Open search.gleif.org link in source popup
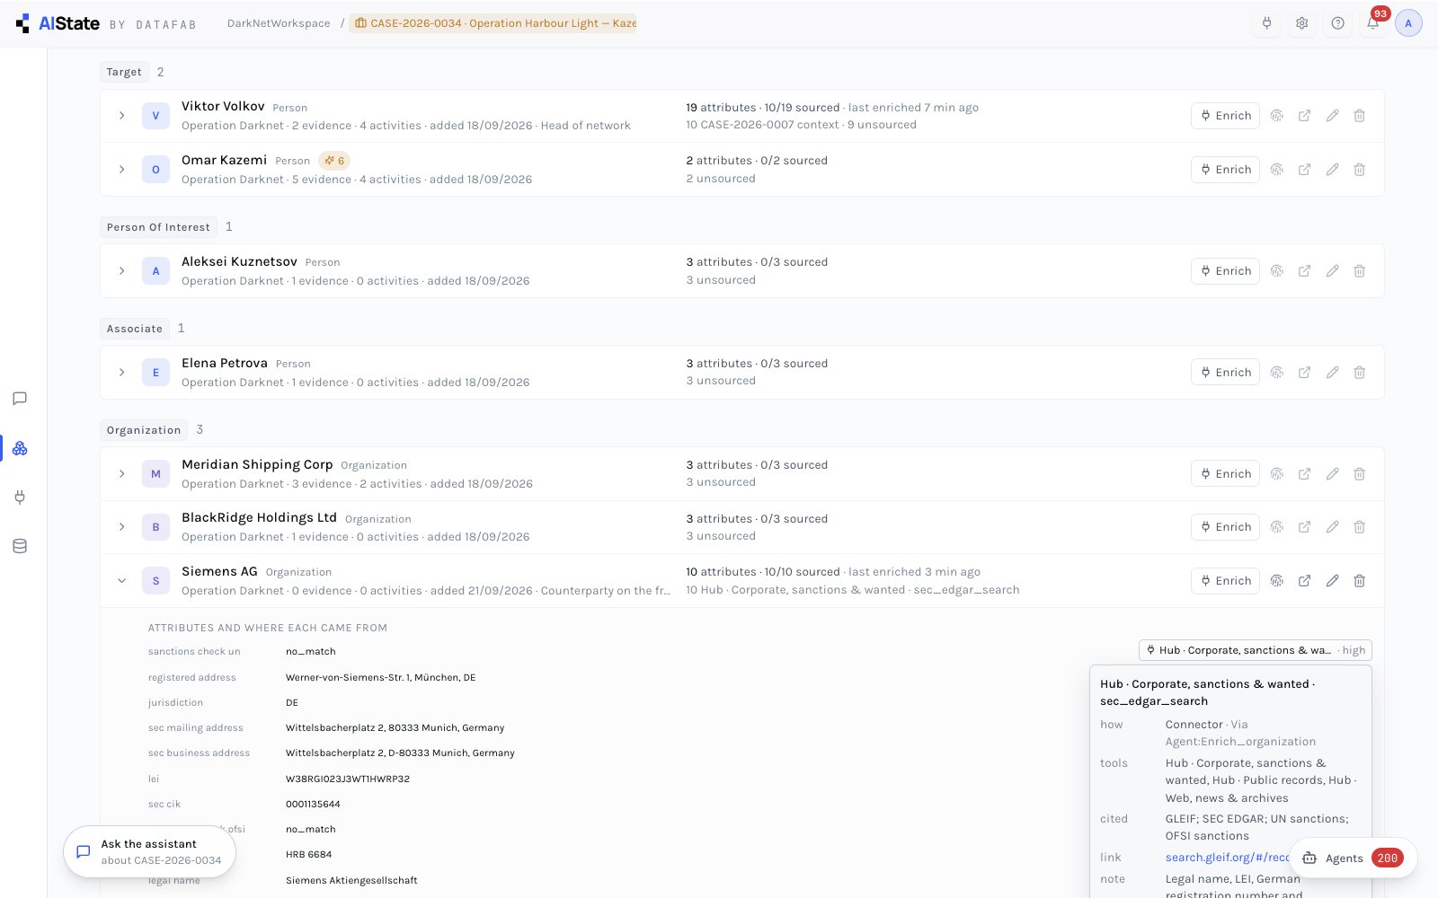The height and width of the screenshot is (898, 1438). [x=1228, y=858]
